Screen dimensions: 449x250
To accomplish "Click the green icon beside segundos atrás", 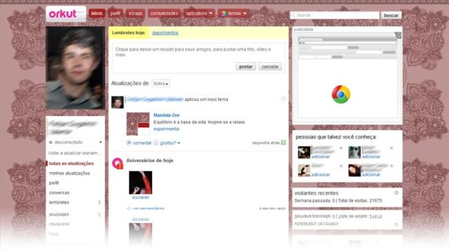I will pyautogui.click(x=283, y=143).
